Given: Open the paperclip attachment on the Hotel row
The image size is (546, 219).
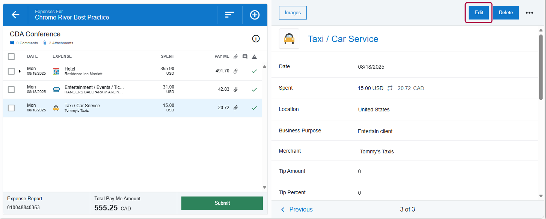Looking at the screenshot, I should [x=235, y=70].
